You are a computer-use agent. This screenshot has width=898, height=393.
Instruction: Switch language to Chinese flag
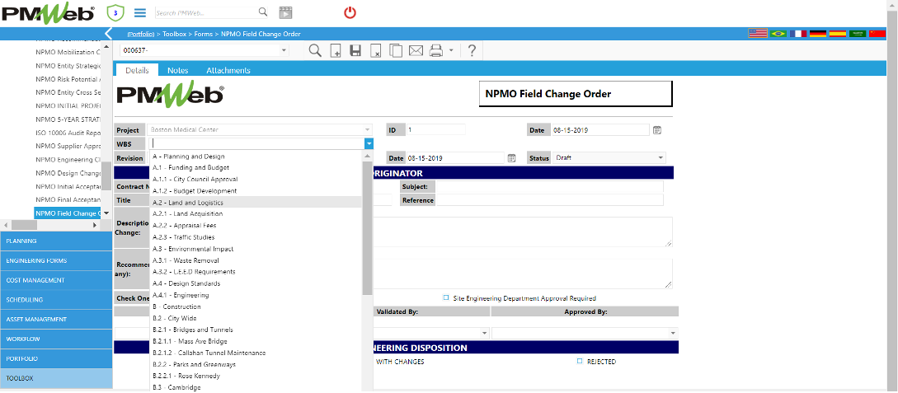click(877, 34)
